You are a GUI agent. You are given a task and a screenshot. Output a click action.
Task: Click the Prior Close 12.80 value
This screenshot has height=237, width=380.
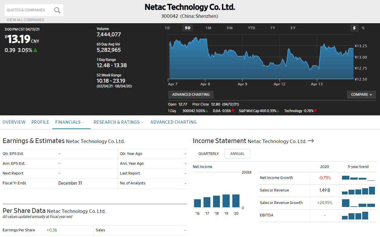(216, 104)
